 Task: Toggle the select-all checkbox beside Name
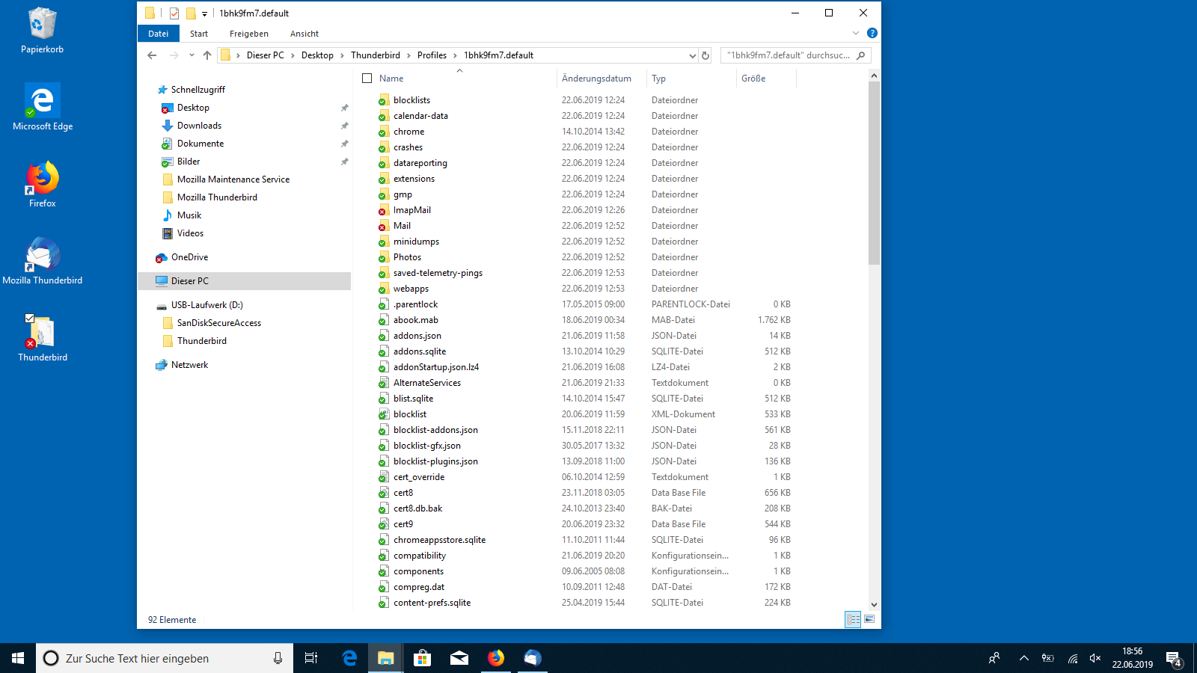coord(367,79)
